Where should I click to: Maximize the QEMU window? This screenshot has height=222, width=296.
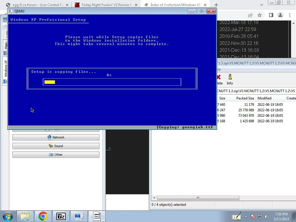pyautogui.click(x=201, y=11)
